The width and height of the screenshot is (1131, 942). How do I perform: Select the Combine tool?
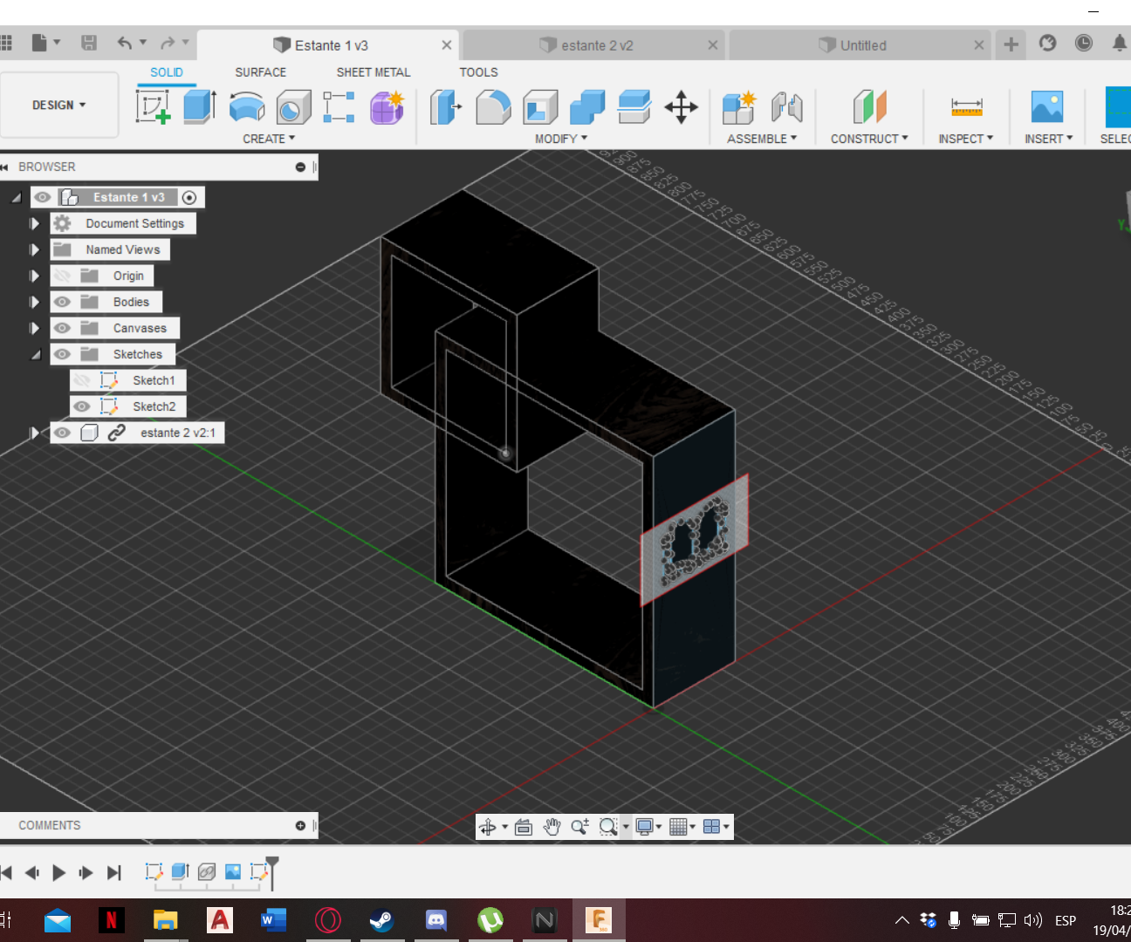point(587,107)
